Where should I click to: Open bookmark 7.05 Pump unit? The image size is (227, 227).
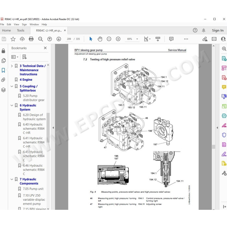(33, 189)
